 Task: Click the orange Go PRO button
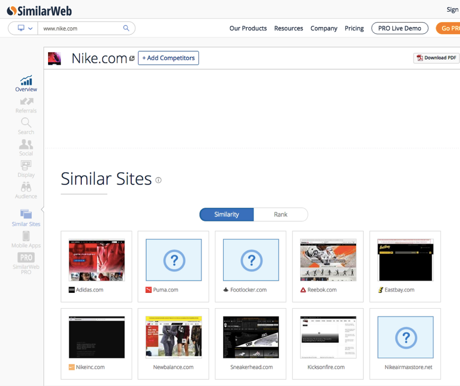coord(449,28)
